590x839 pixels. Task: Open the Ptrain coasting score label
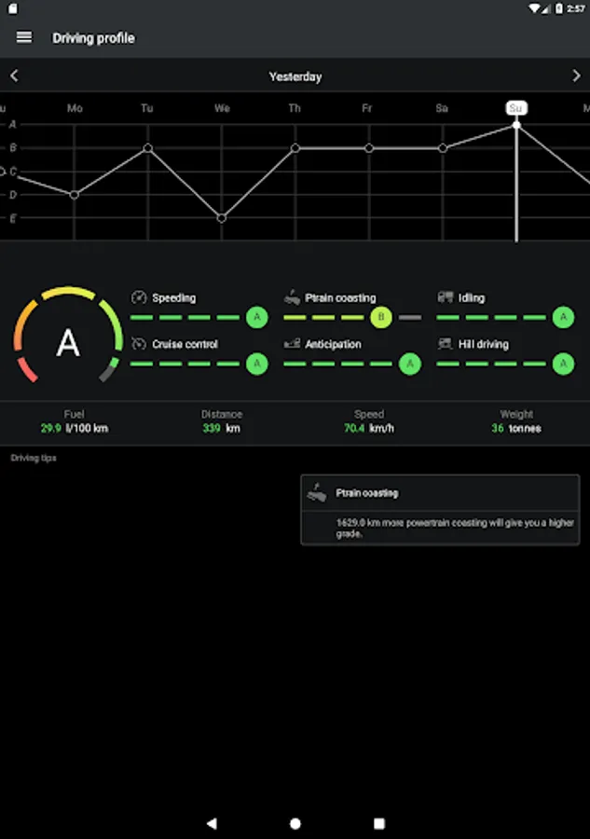pos(340,298)
